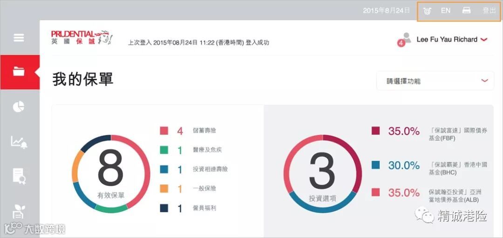Click the count 1 next to 醫療及危疾
Viewport: 503px width, 238px height.
(180, 150)
